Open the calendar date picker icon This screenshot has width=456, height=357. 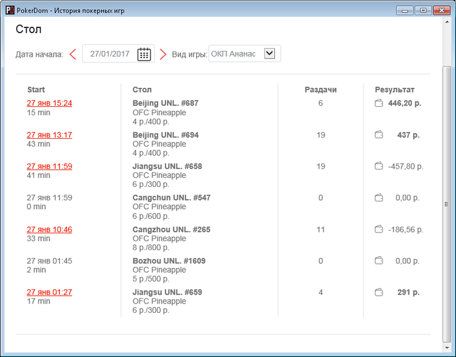click(144, 54)
